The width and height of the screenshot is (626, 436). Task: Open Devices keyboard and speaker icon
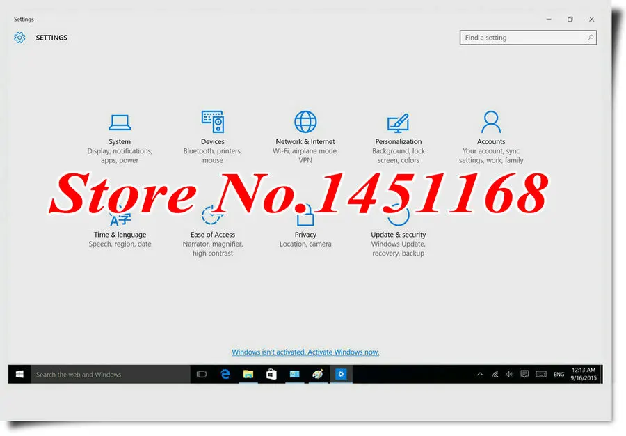pos(212,121)
